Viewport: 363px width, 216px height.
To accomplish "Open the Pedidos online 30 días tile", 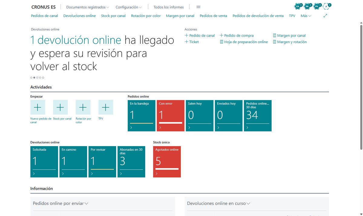I will [258, 116].
